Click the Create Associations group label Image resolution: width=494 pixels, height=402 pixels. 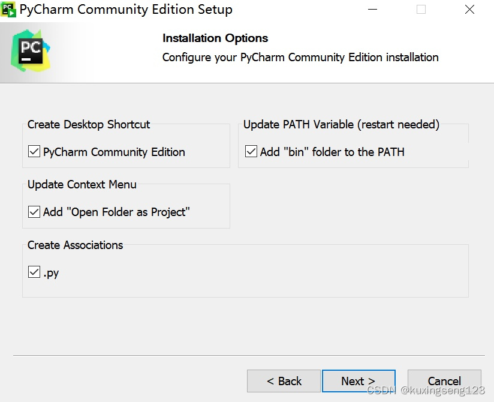(74, 245)
